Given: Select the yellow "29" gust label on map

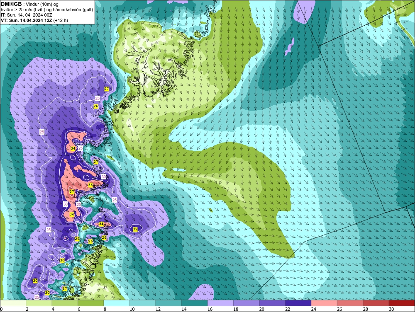Looking at the screenshot, I should tap(77, 239).
